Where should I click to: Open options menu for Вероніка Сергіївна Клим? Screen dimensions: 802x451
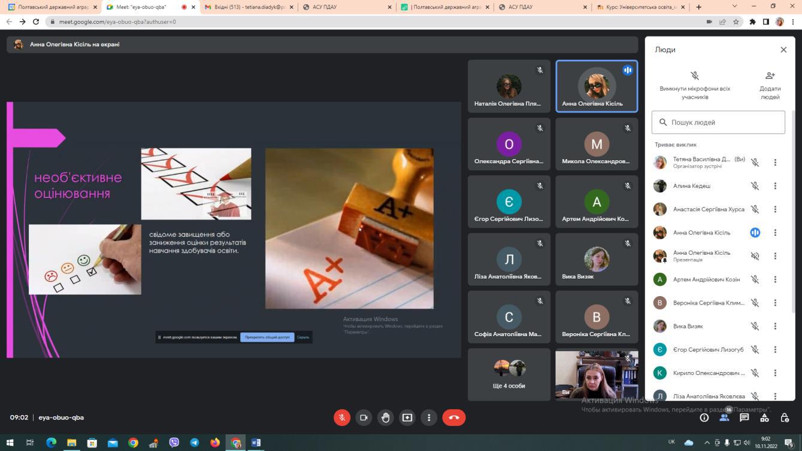click(x=775, y=303)
